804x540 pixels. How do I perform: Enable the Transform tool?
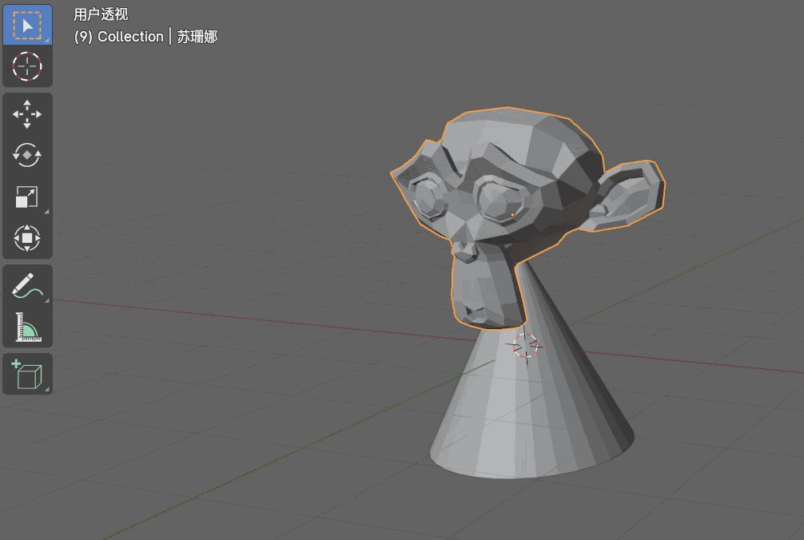(27, 238)
